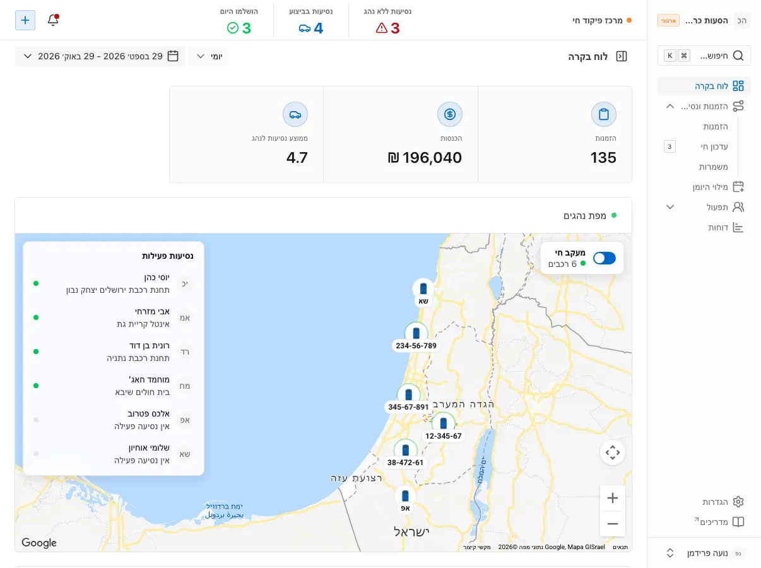
Task: Click the map recenter crosshair button
Action: [612, 453]
